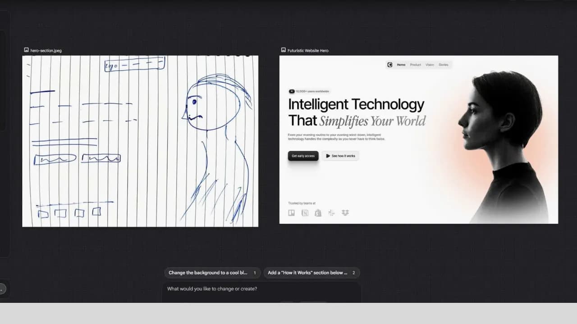577x324 pixels.
Task: Click the Trello logo under Trusted by teams
Action: pos(292,213)
